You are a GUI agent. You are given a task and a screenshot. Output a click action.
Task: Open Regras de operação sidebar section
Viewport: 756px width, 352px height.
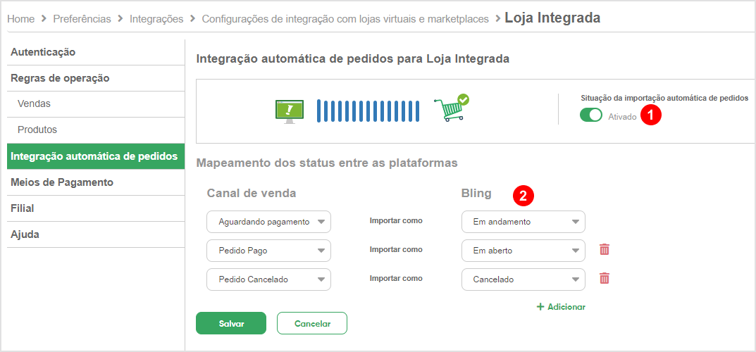[96, 78]
